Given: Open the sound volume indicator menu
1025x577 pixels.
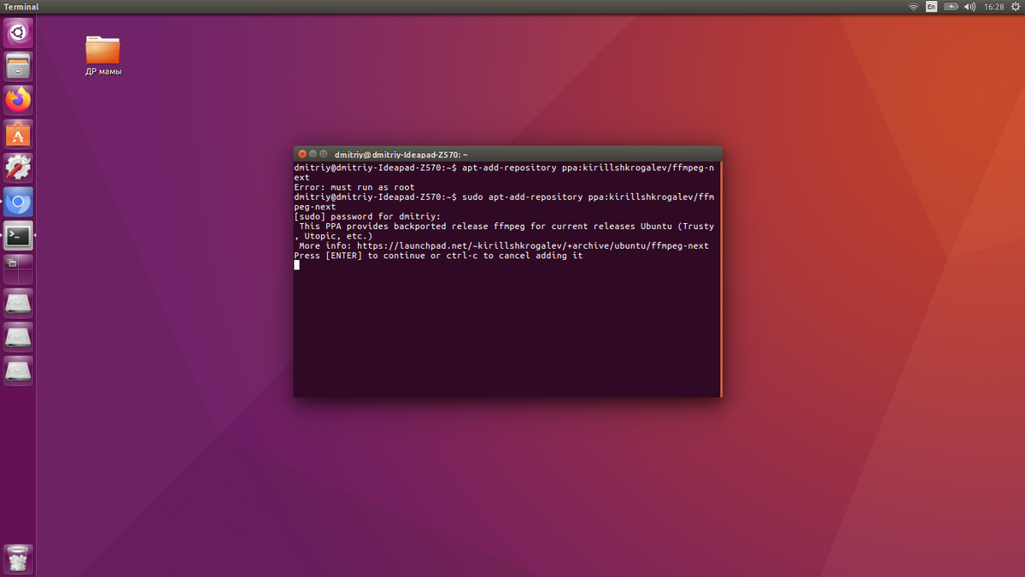Looking at the screenshot, I should click(x=969, y=6).
